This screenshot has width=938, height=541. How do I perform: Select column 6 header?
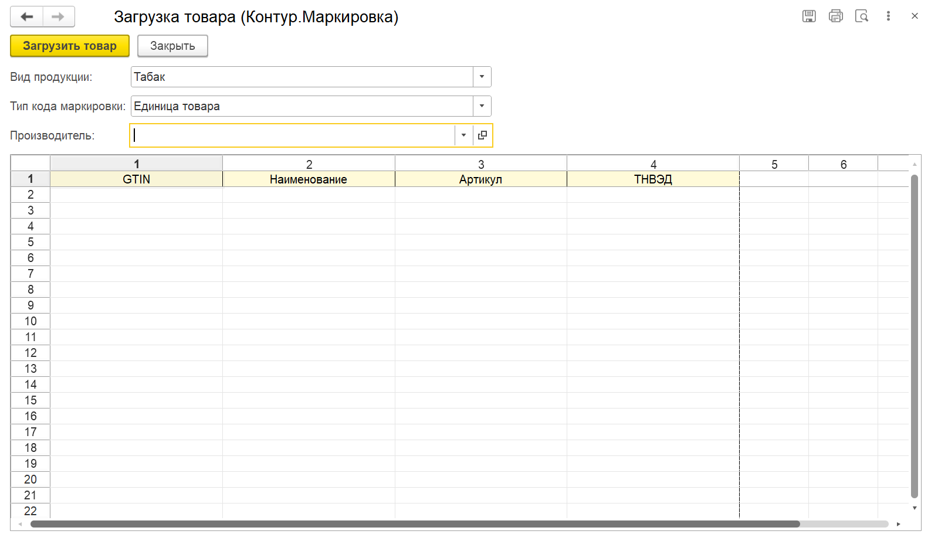tap(844, 164)
